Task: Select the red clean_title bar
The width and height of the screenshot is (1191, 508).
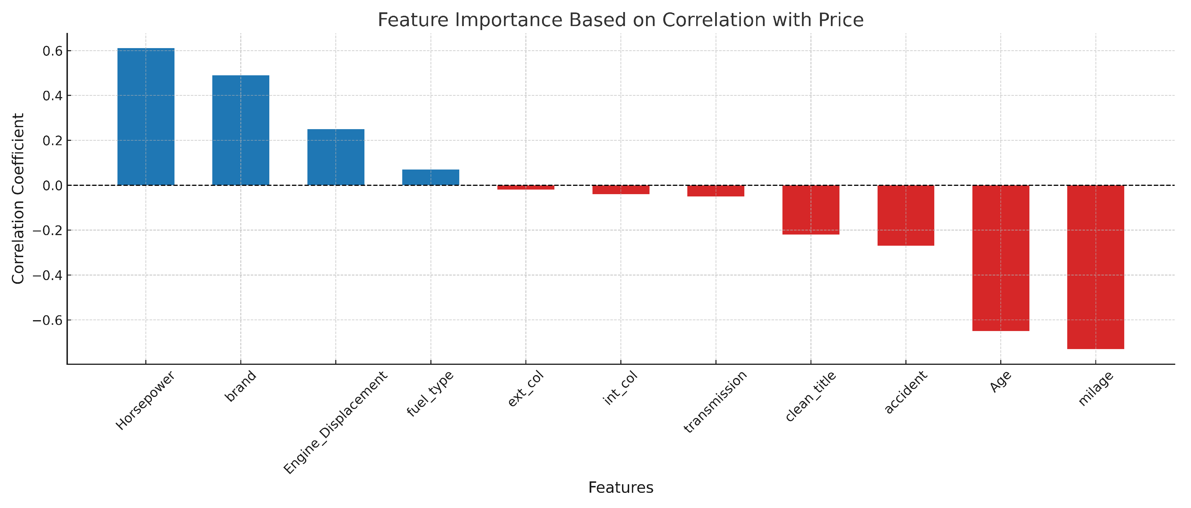Action: pos(811,210)
